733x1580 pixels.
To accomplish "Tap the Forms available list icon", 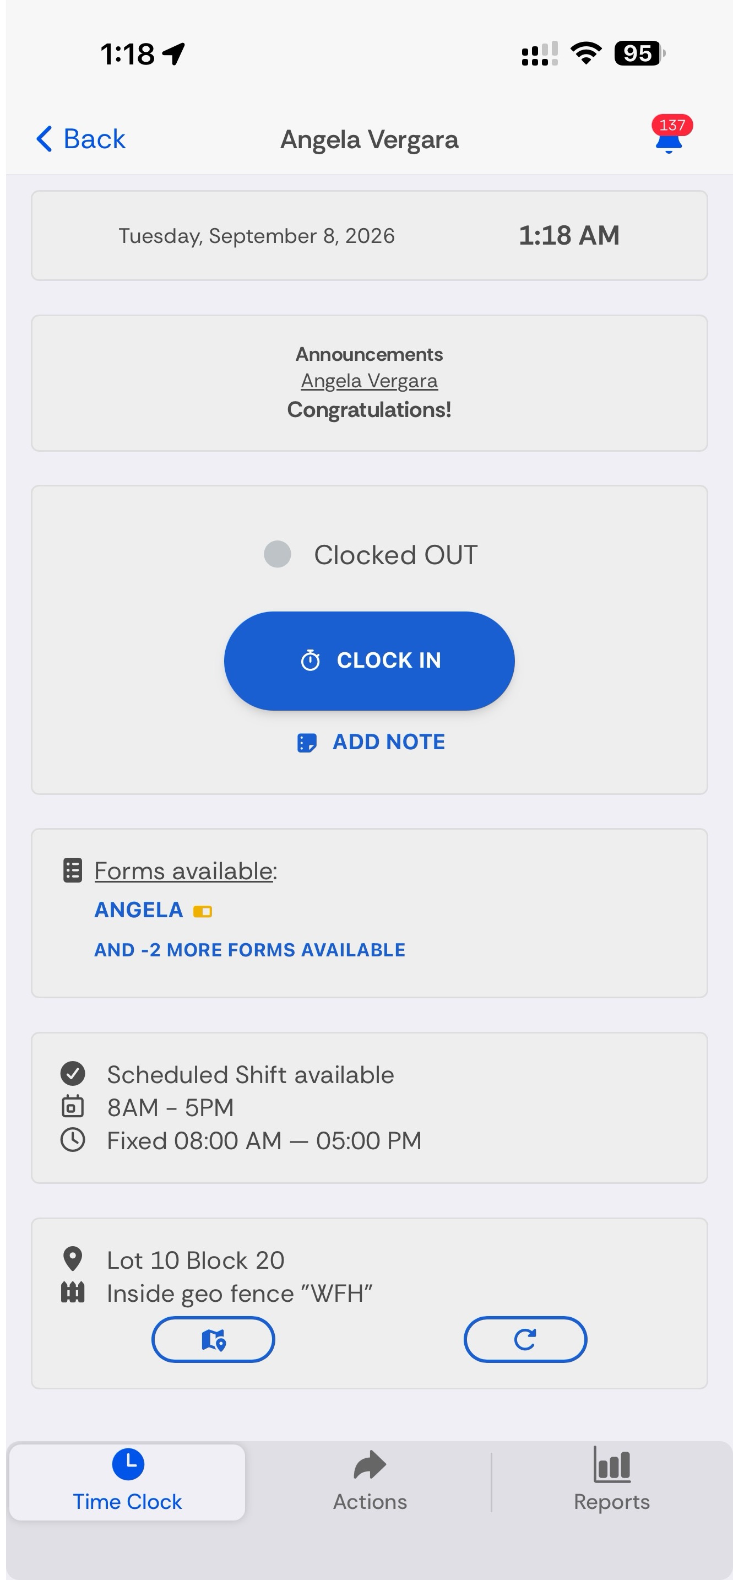I will coord(72,870).
